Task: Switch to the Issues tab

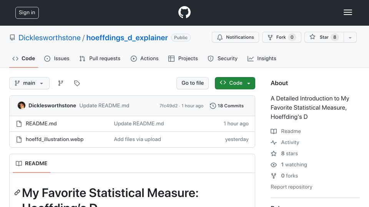Action: point(57,58)
